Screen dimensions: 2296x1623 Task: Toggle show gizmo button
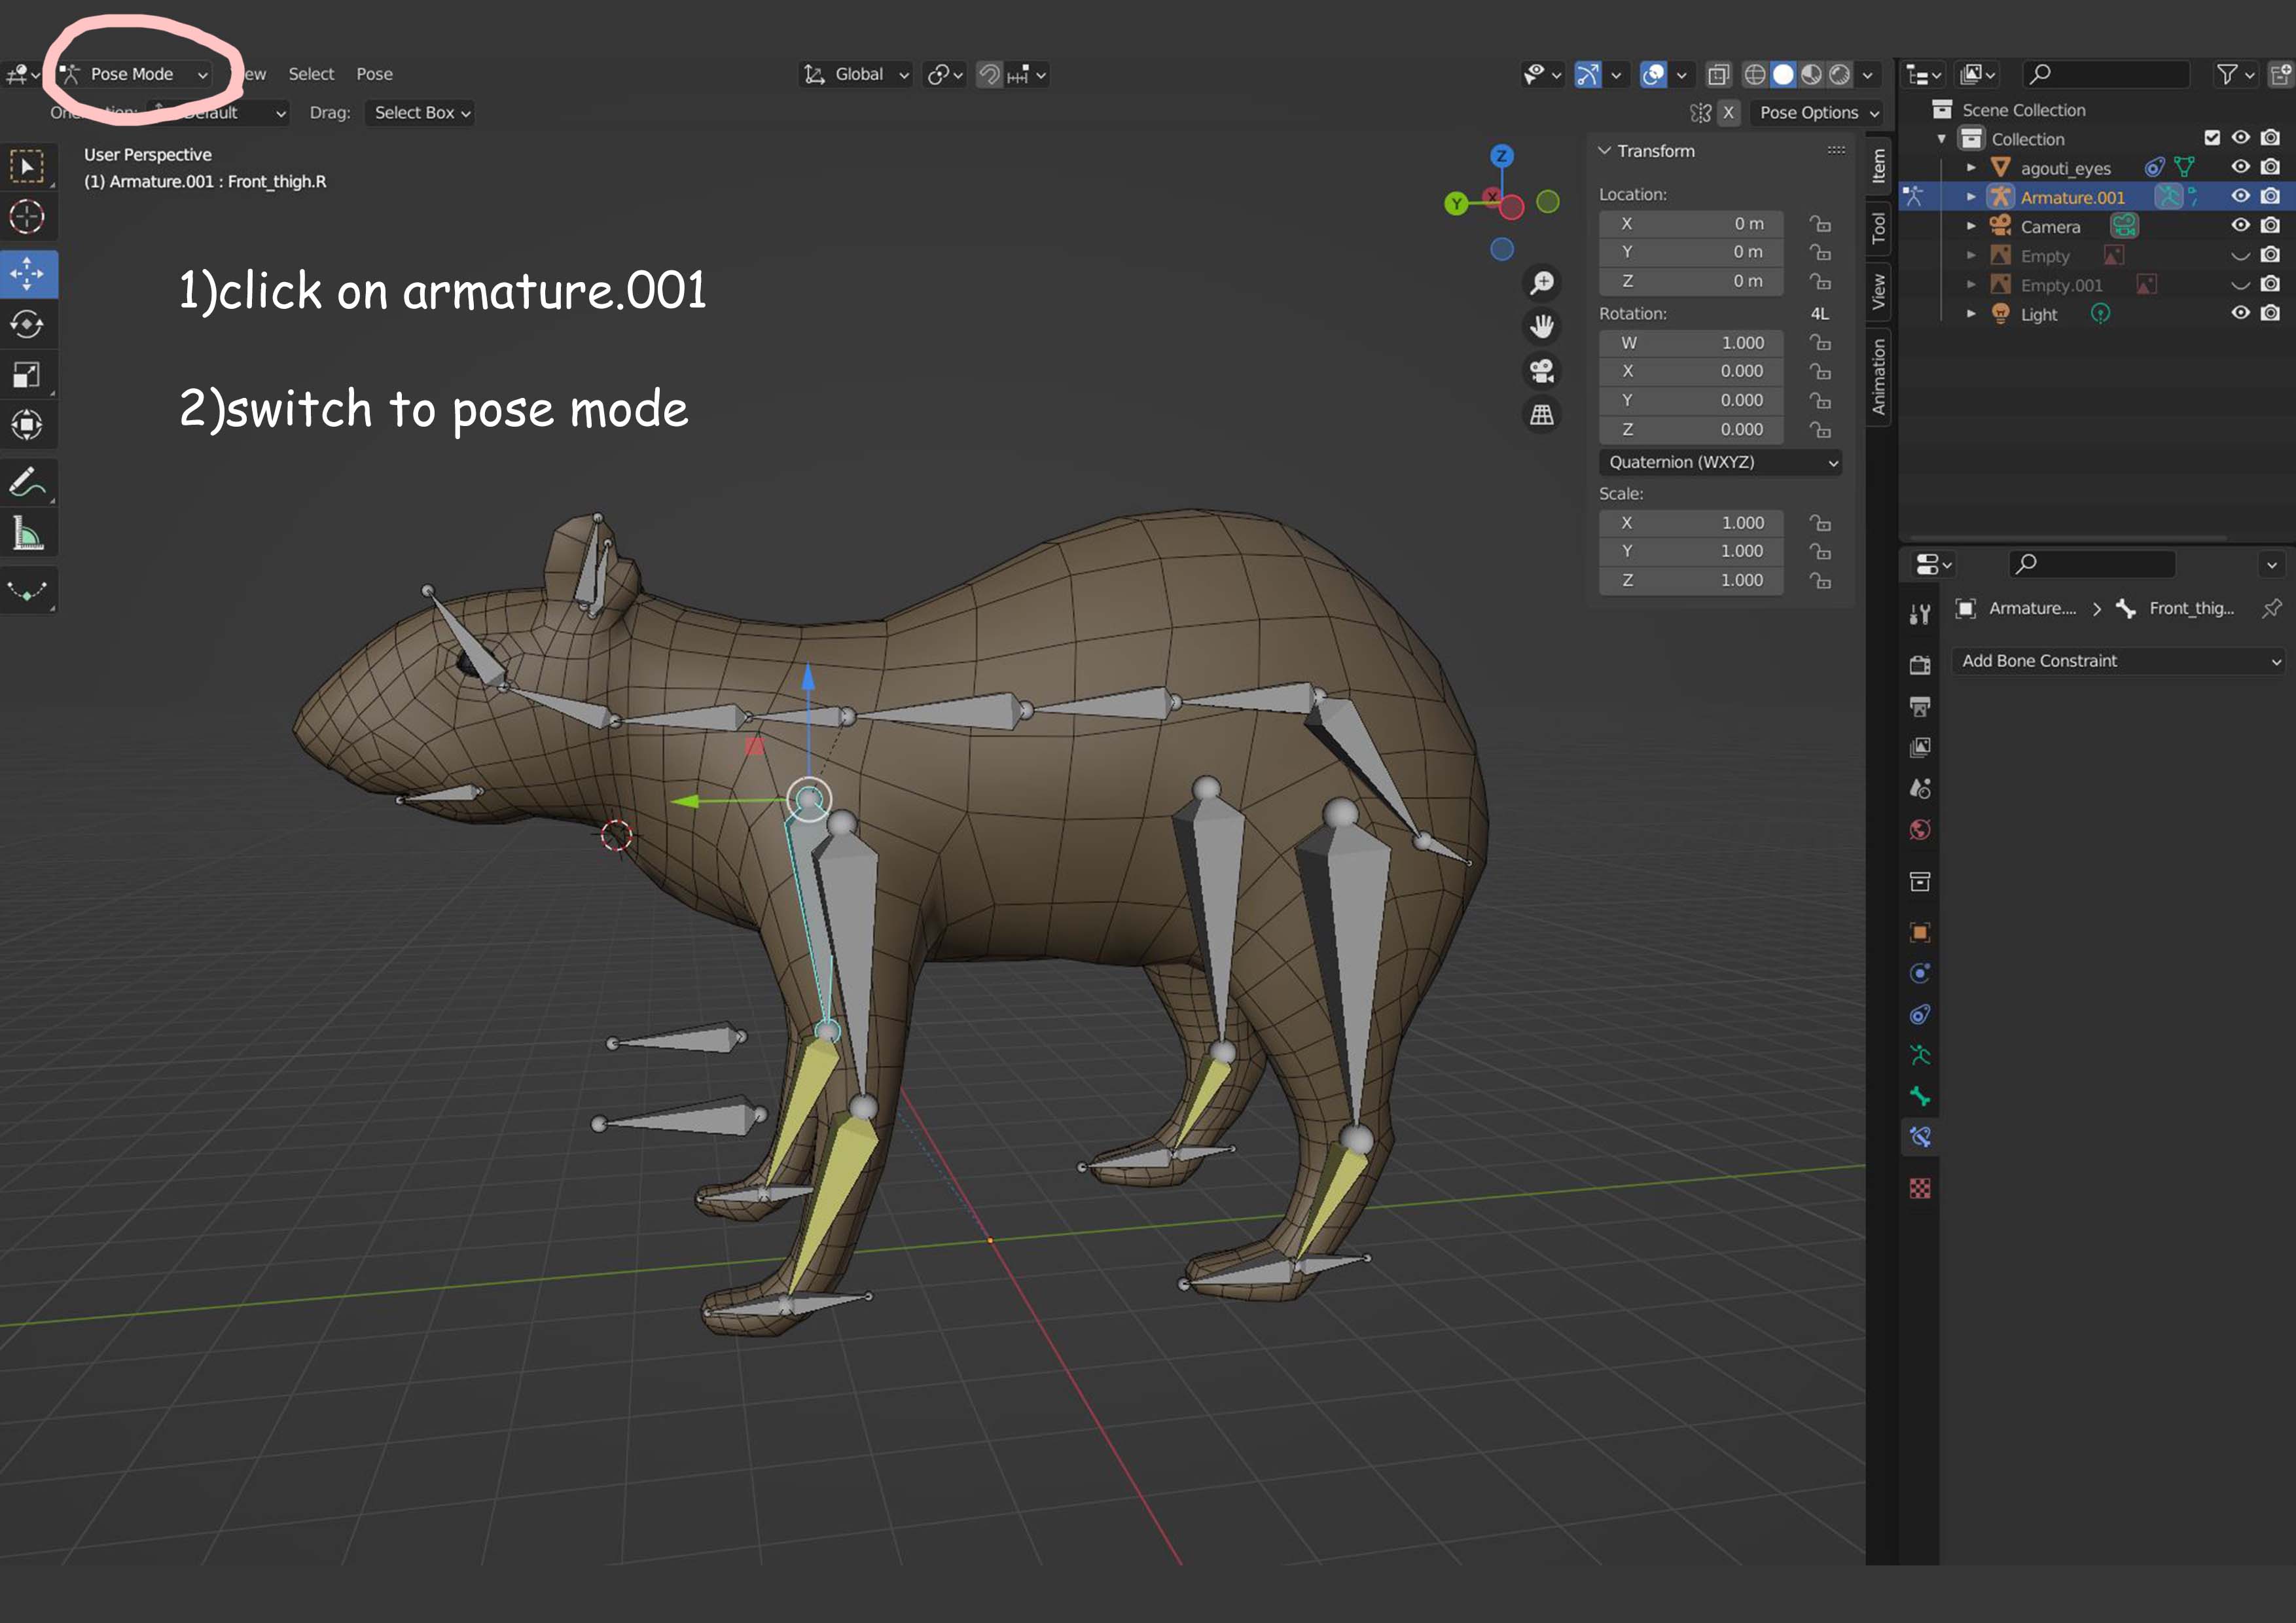pos(1588,74)
